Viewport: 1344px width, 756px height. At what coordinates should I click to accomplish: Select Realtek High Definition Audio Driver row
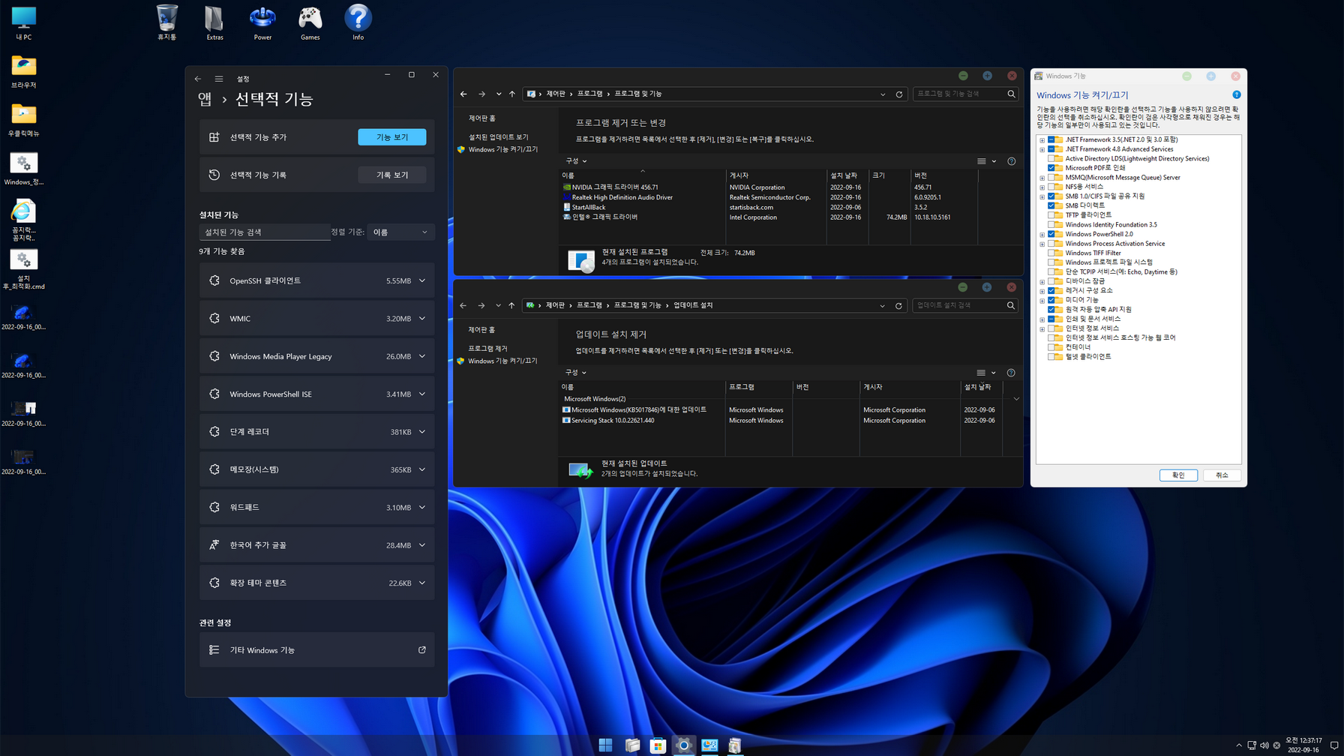click(769, 198)
